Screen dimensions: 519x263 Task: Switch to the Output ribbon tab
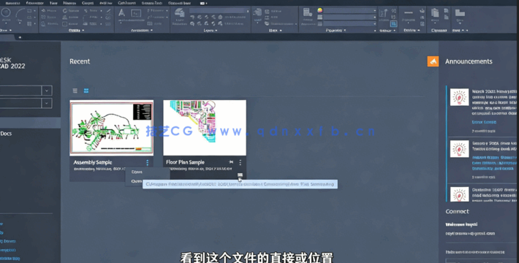pos(88,3)
